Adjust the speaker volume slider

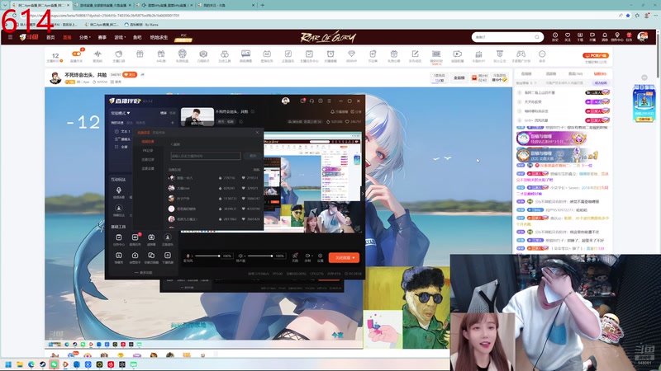pyautogui.click(x=260, y=256)
